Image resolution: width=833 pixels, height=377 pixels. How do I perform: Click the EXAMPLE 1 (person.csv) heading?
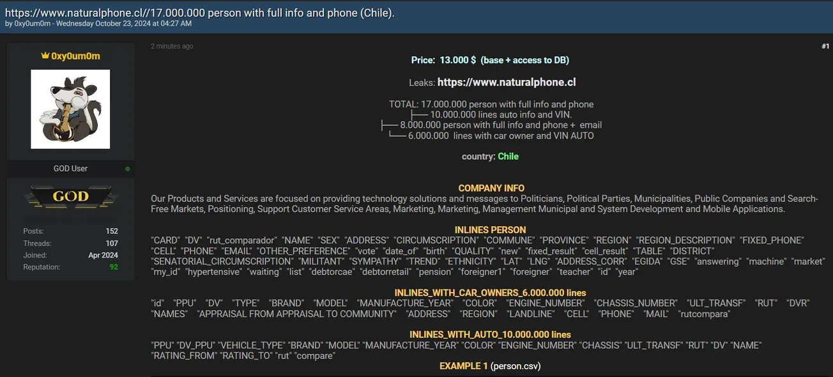click(x=490, y=366)
